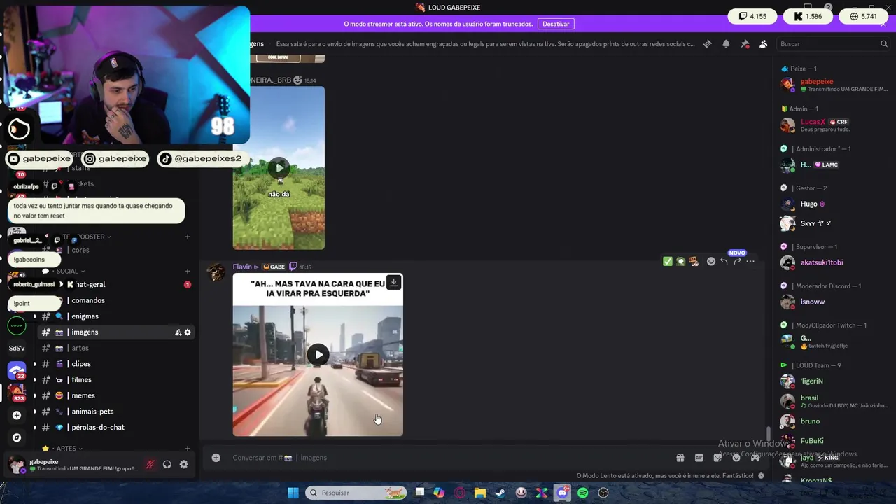Open the emoji picker in message bar

[x=736, y=458]
